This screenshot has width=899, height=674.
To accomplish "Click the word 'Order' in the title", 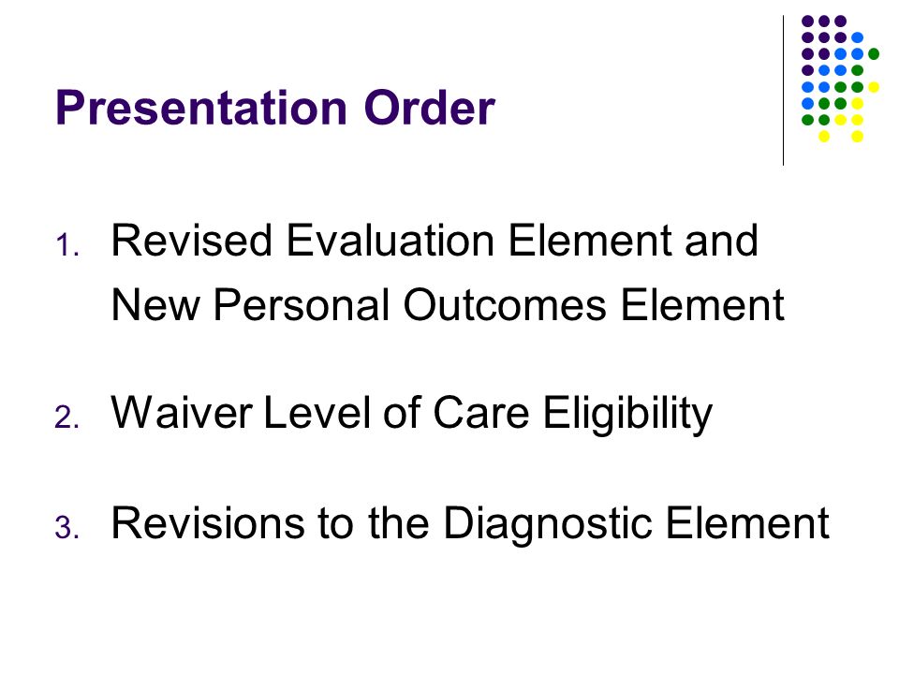I will click(430, 107).
